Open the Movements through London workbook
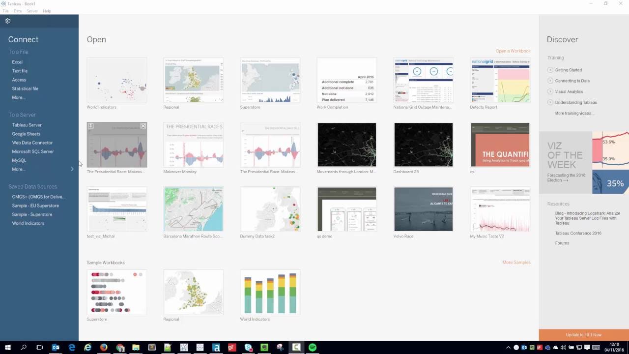629x354 pixels. click(x=346, y=145)
